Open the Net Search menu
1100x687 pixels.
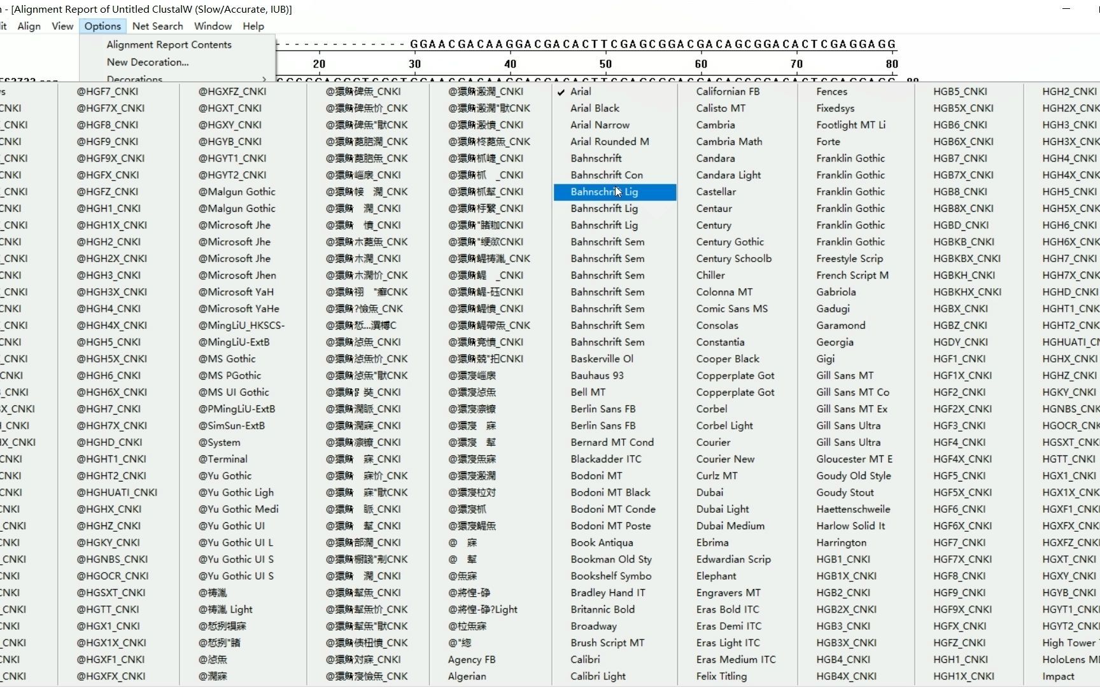(157, 26)
